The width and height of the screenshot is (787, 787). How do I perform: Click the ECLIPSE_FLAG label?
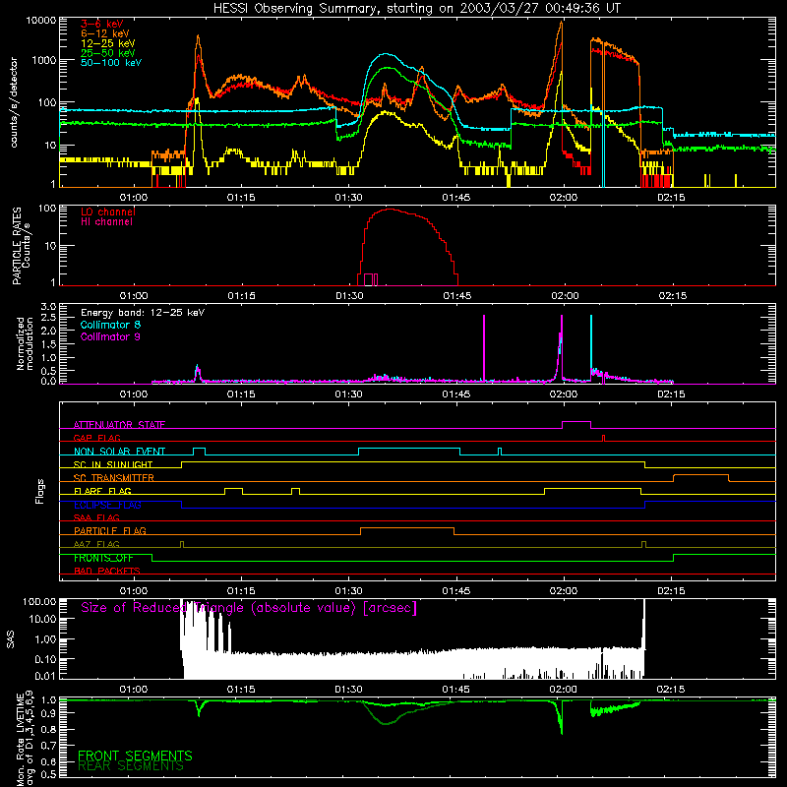point(107,505)
